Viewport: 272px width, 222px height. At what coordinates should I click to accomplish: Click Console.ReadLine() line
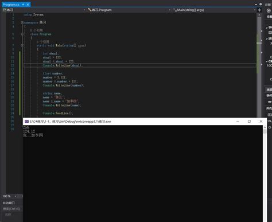58,113
